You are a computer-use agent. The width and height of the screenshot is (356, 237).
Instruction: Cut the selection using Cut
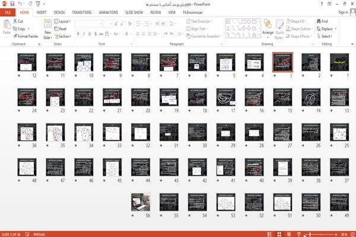click(18, 21)
